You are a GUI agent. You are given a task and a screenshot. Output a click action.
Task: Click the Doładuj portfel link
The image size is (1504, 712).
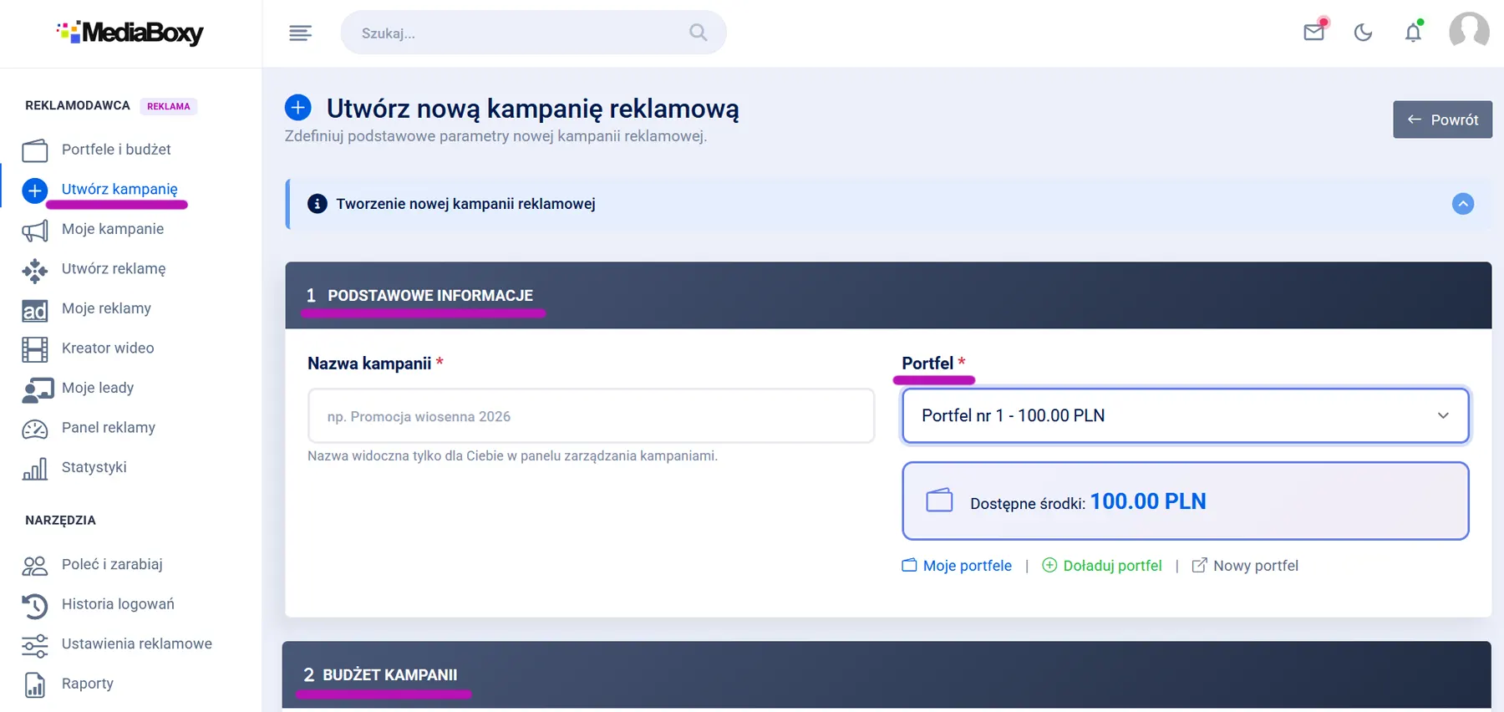(1102, 566)
